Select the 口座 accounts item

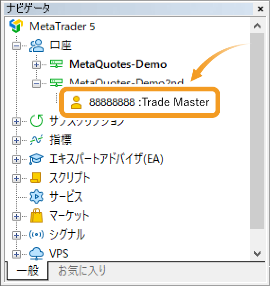(x=61, y=45)
